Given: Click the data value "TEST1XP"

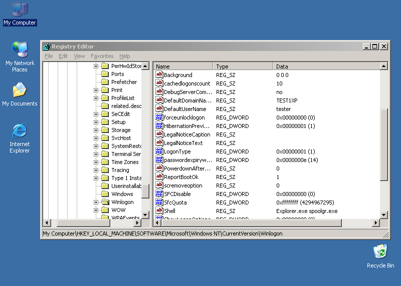Looking at the screenshot, I should tap(287, 100).
